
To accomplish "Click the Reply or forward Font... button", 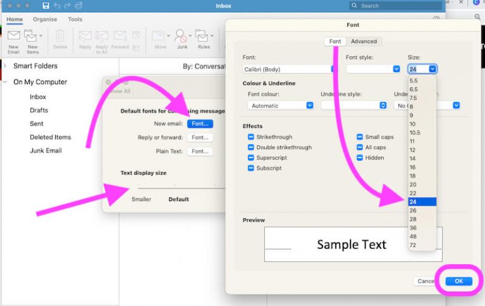I will pos(200,137).
